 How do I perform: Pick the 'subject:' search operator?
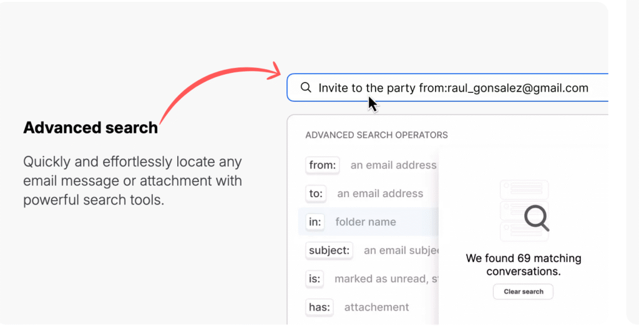pyautogui.click(x=329, y=250)
